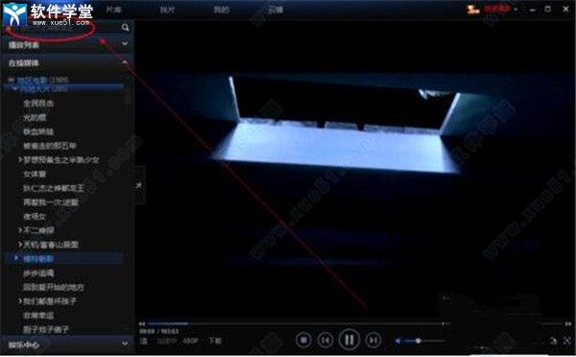Viewport: 576px width, 357px height.
Task: Open the 片库 tab in the top bar
Action: click(x=114, y=10)
